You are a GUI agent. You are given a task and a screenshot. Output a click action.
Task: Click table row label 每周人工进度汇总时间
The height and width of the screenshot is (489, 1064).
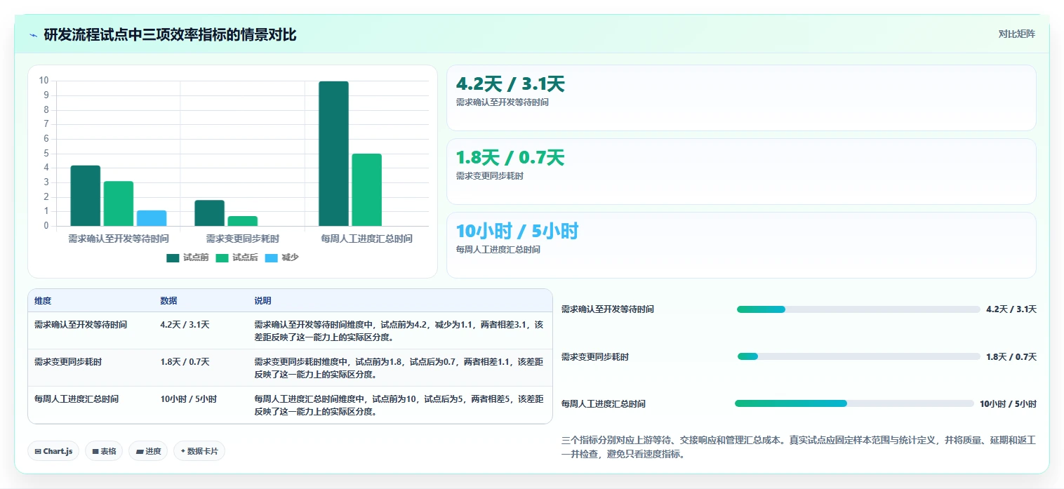point(77,399)
